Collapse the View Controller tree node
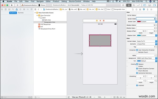The image size is (158, 99). click(x=37, y=16)
